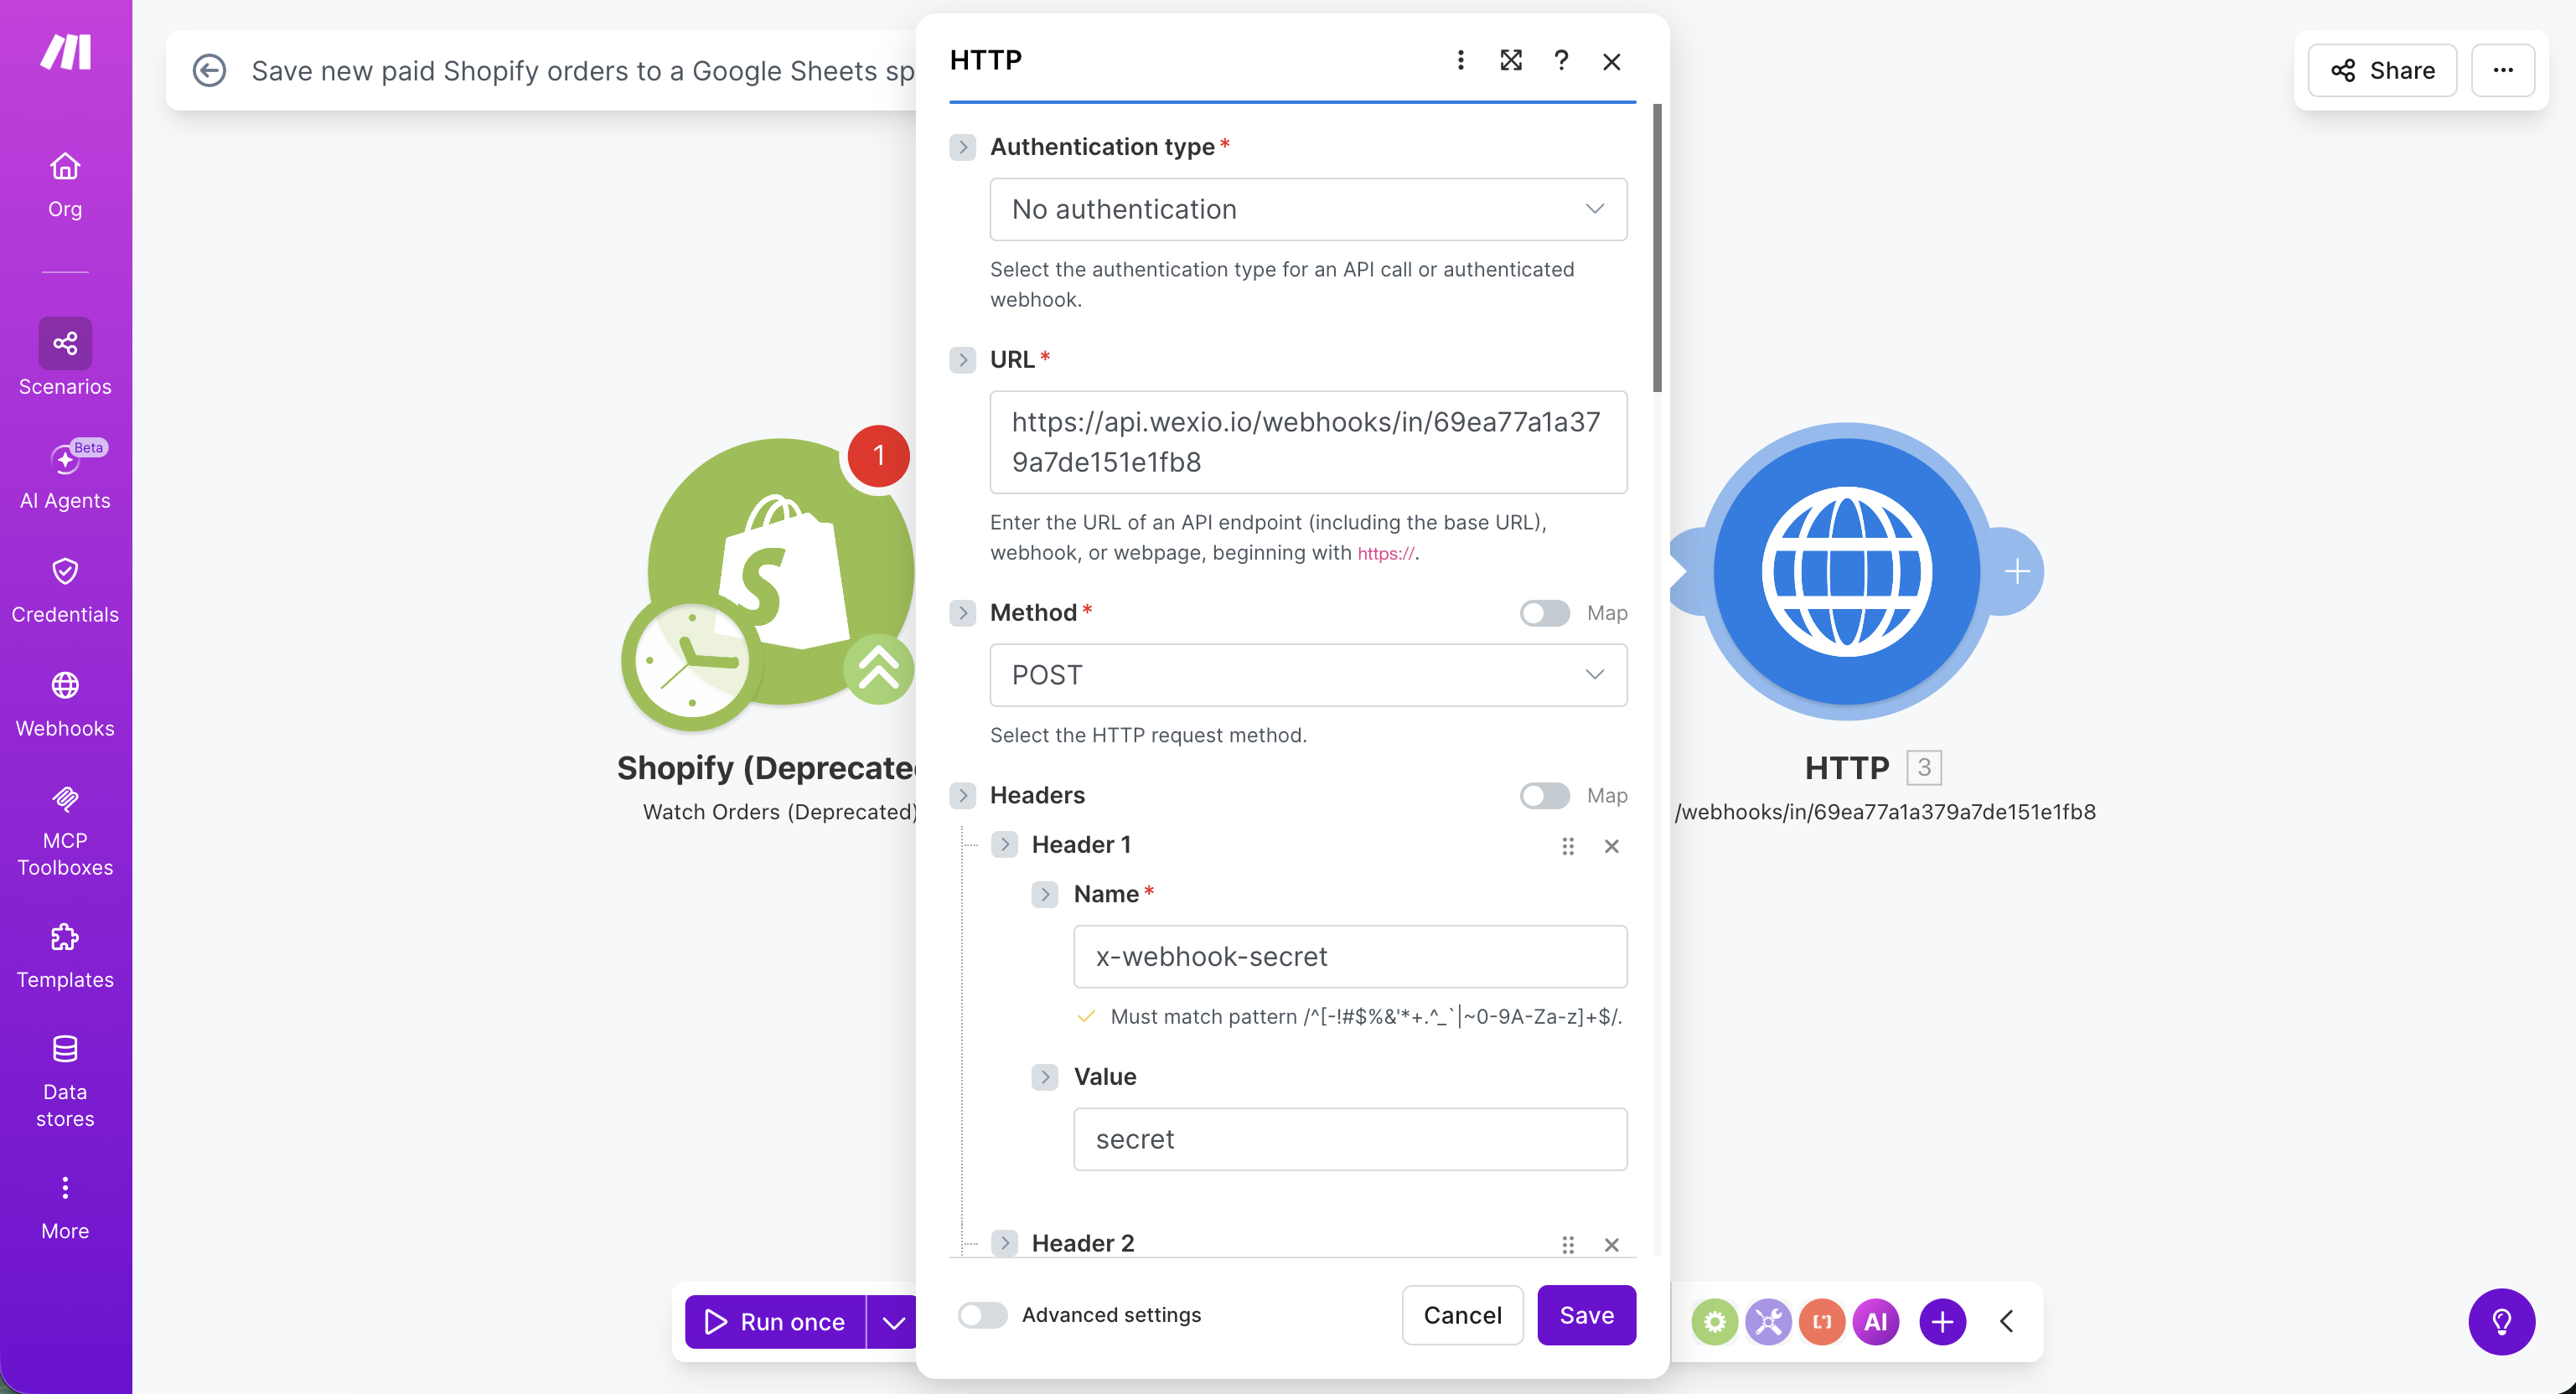This screenshot has height=1394, width=2576.
Task: Open the Webhooks sidebar section
Action: (65, 704)
